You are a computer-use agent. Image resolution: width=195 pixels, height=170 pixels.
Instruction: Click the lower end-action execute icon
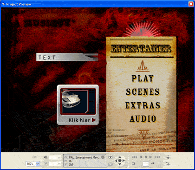[x=168, y=164]
